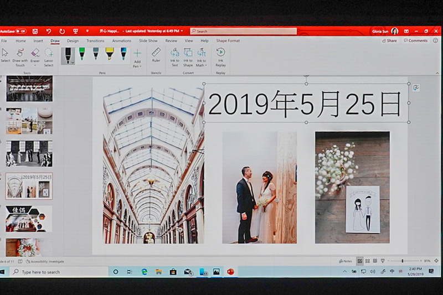Toggle ribbon display options icon
The image size is (443, 295).
[406, 32]
